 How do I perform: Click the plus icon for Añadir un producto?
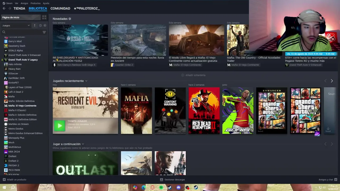click(x=4, y=180)
